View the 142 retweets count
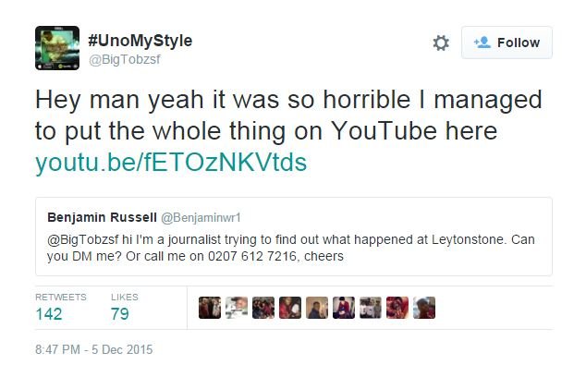586x365 pixels. click(x=49, y=314)
